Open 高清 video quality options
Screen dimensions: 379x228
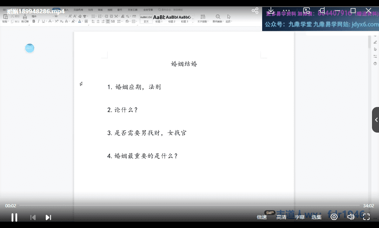tap(281, 217)
